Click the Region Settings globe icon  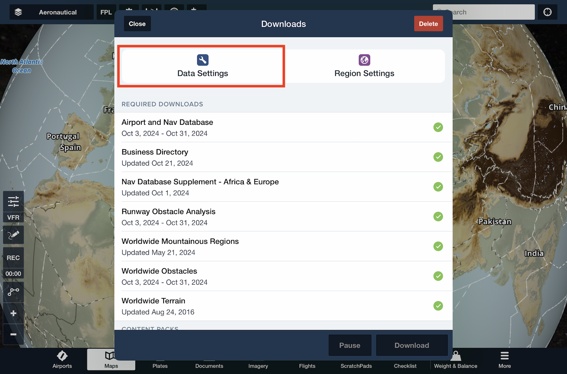[364, 60]
